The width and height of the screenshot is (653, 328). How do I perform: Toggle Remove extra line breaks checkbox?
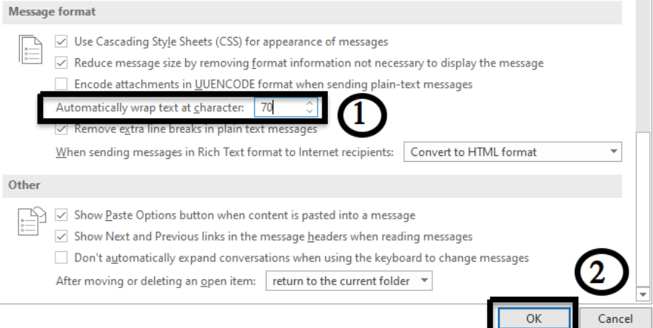61,129
